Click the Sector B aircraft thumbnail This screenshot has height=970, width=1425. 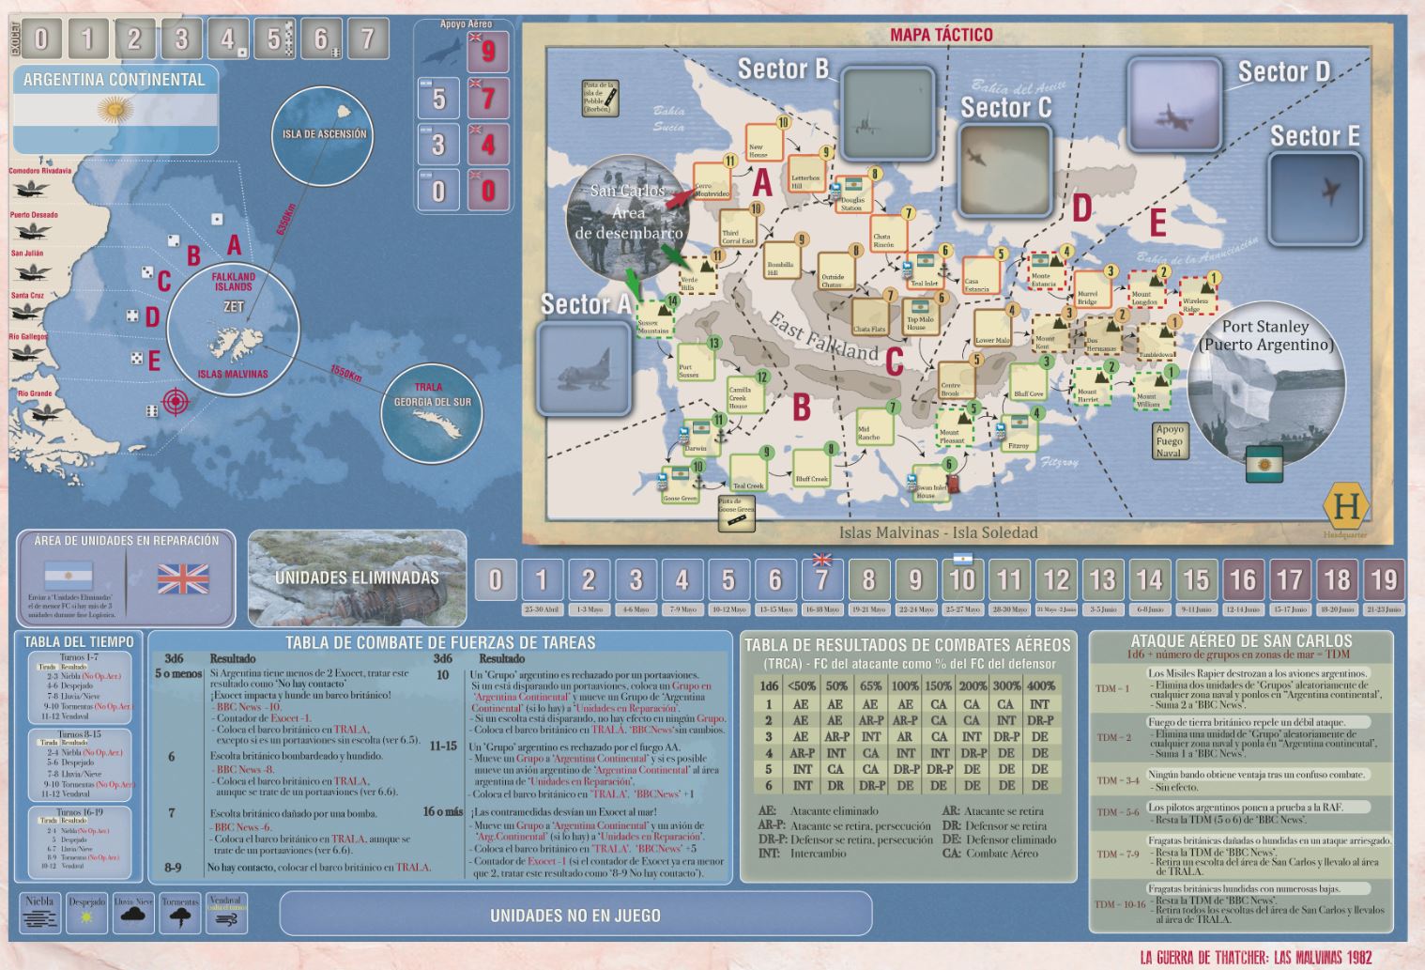[888, 114]
